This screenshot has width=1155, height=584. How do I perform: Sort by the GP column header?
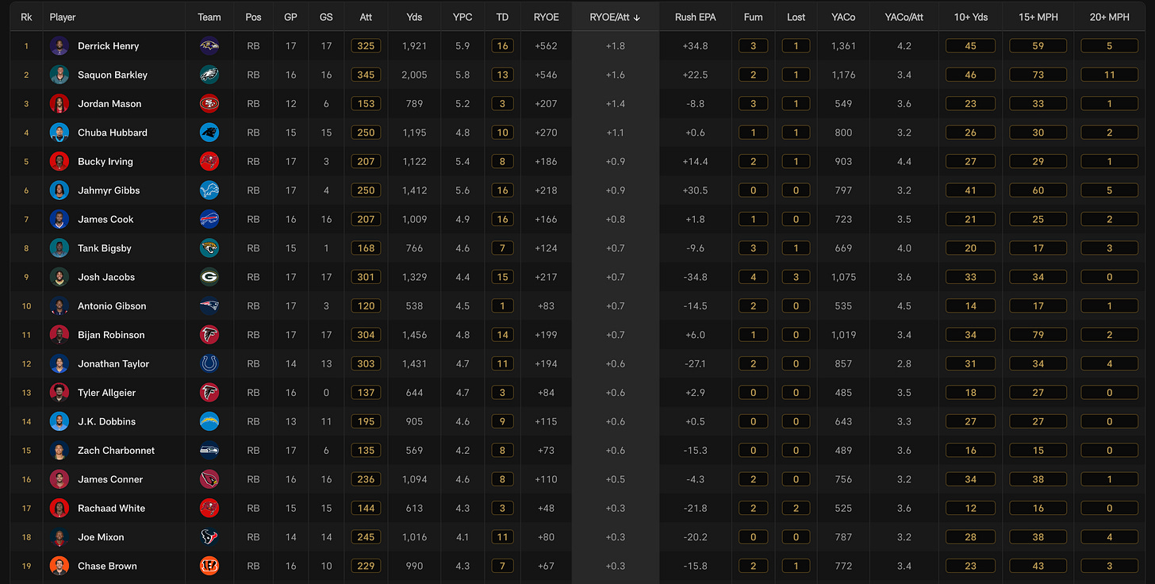(291, 17)
